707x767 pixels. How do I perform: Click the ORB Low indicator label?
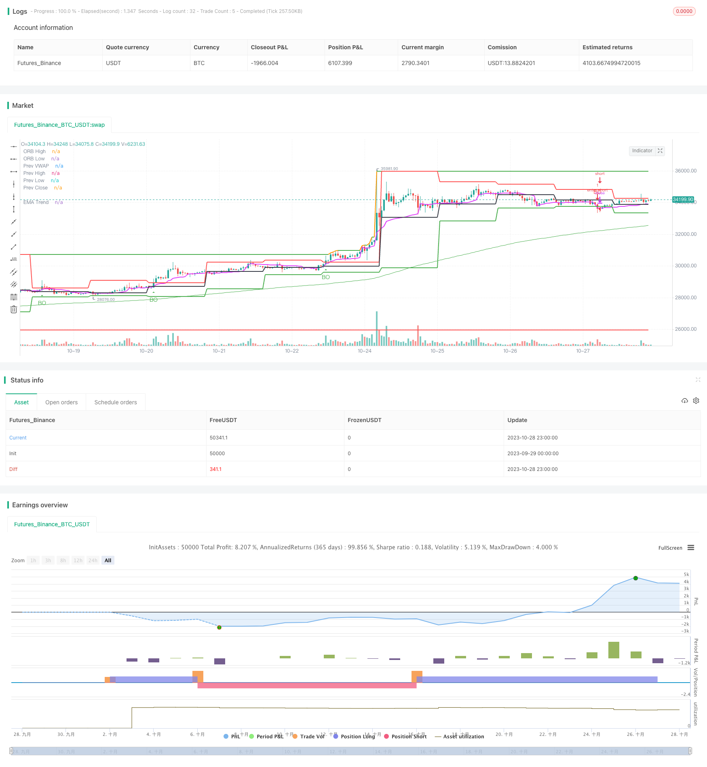tap(34, 159)
